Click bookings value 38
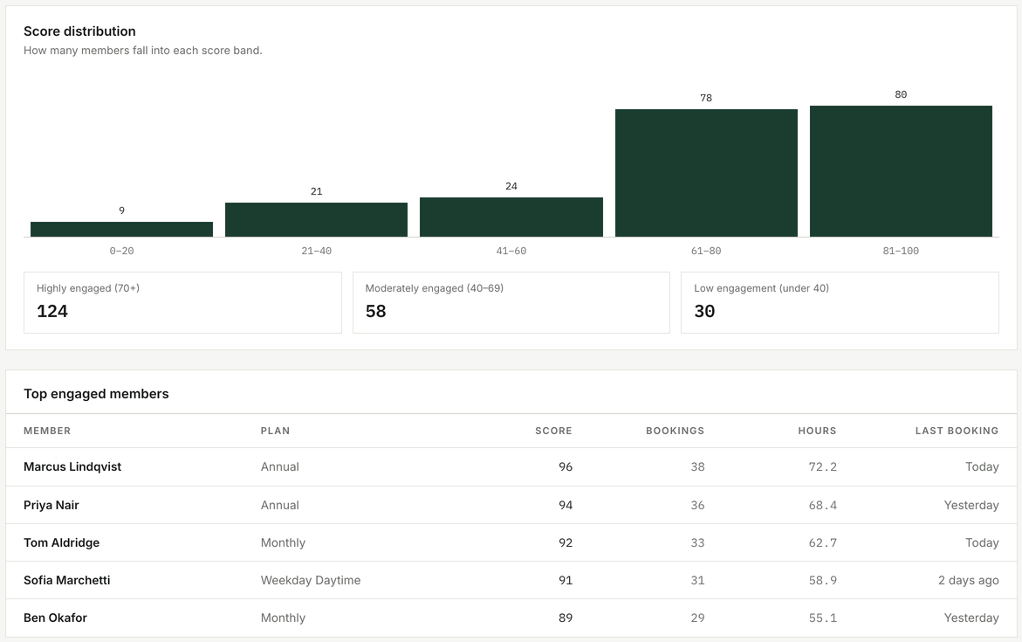 tap(697, 466)
